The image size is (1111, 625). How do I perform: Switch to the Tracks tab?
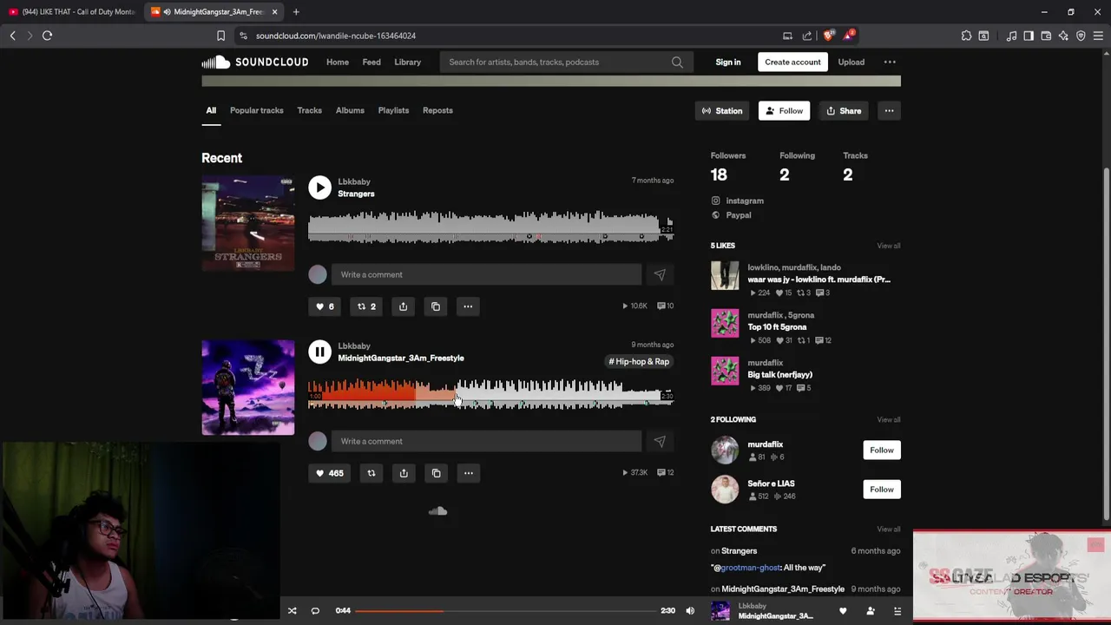tap(309, 110)
